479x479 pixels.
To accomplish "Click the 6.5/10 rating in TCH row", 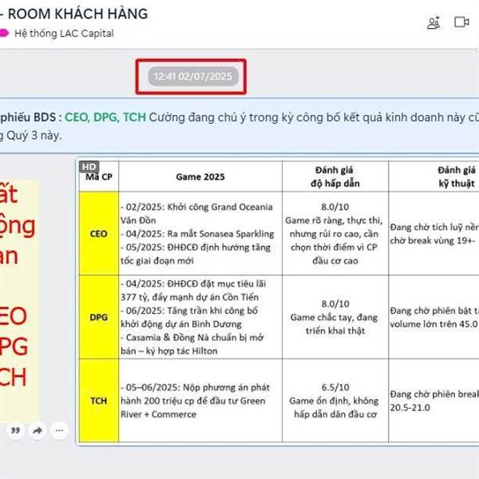I will pyautogui.click(x=335, y=387).
